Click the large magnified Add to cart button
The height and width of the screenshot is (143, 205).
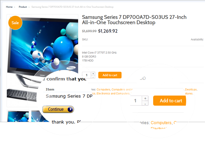(x=170, y=101)
